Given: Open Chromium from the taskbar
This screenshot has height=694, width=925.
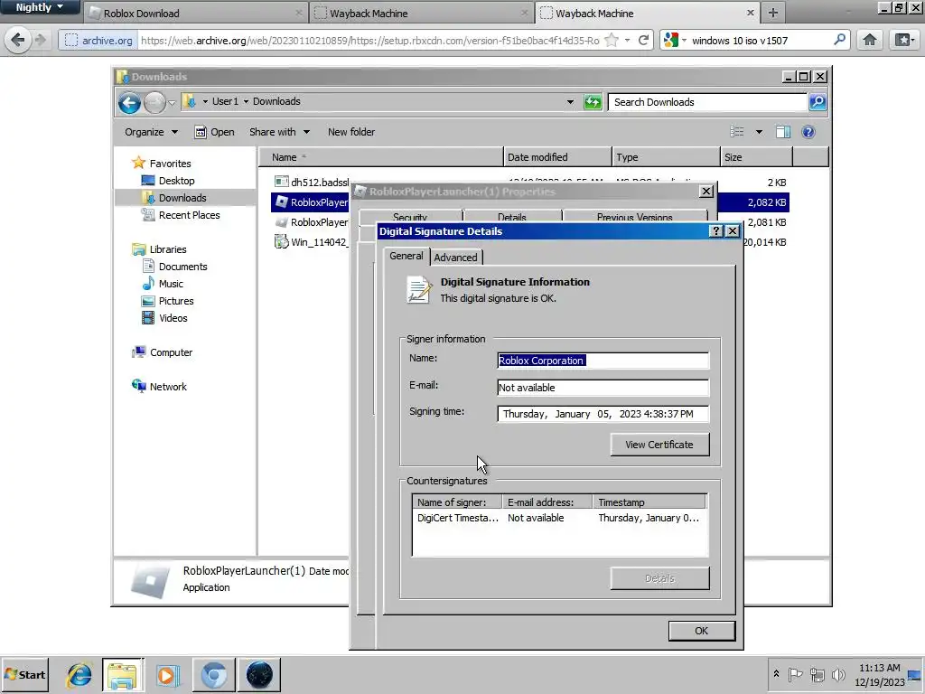Looking at the screenshot, I should [x=213, y=674].
